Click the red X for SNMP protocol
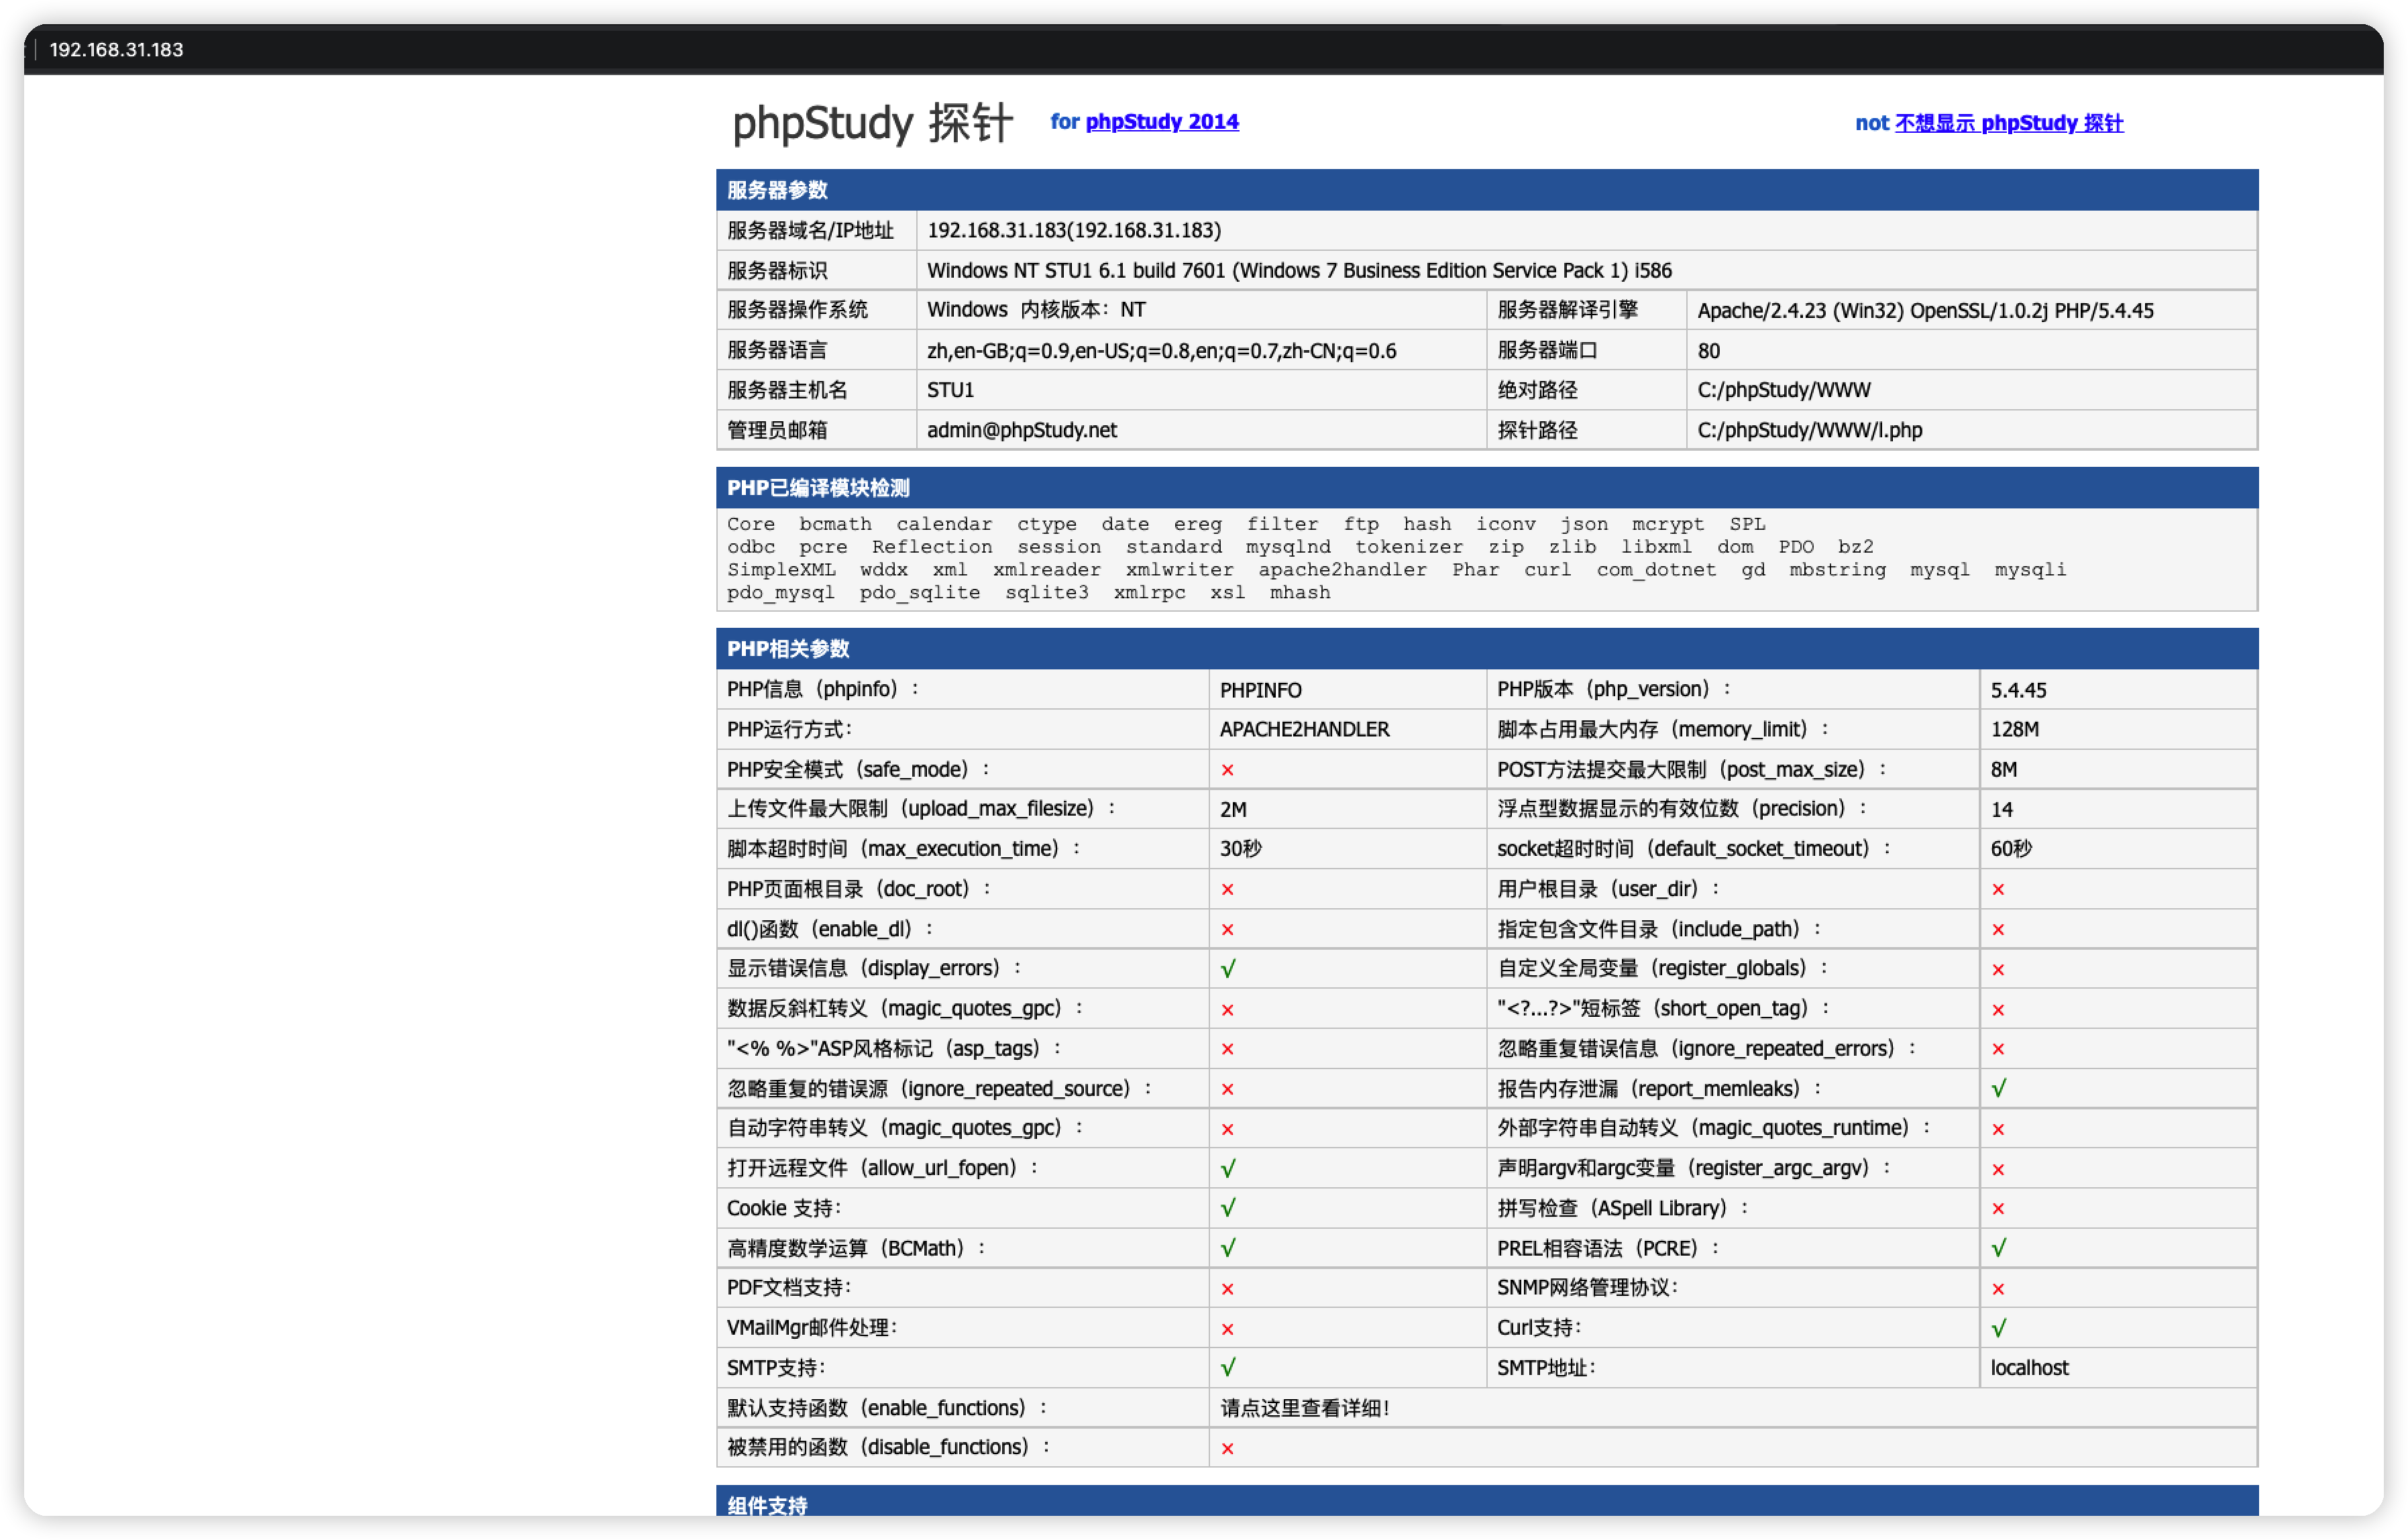 [1998, 1289]
